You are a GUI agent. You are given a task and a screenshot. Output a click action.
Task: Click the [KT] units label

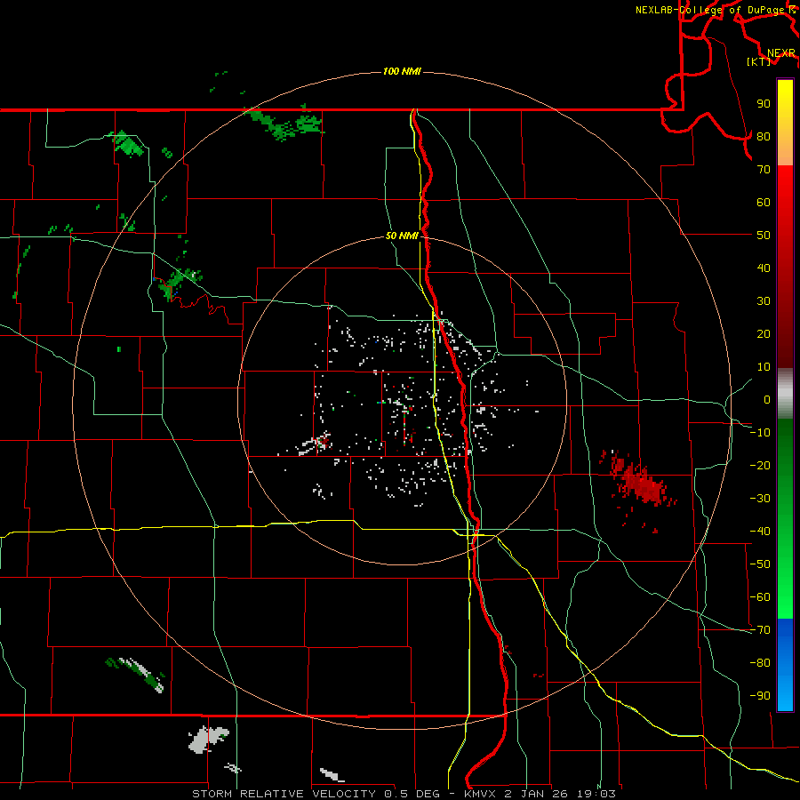coord(758,61)
